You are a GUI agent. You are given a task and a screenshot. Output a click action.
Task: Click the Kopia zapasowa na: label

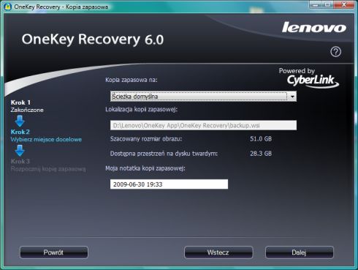click(x=132, y=80)
